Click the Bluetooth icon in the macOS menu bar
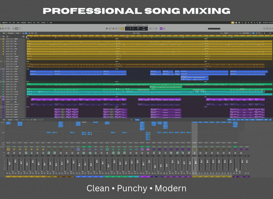273x199 pixels. [248, 23]
